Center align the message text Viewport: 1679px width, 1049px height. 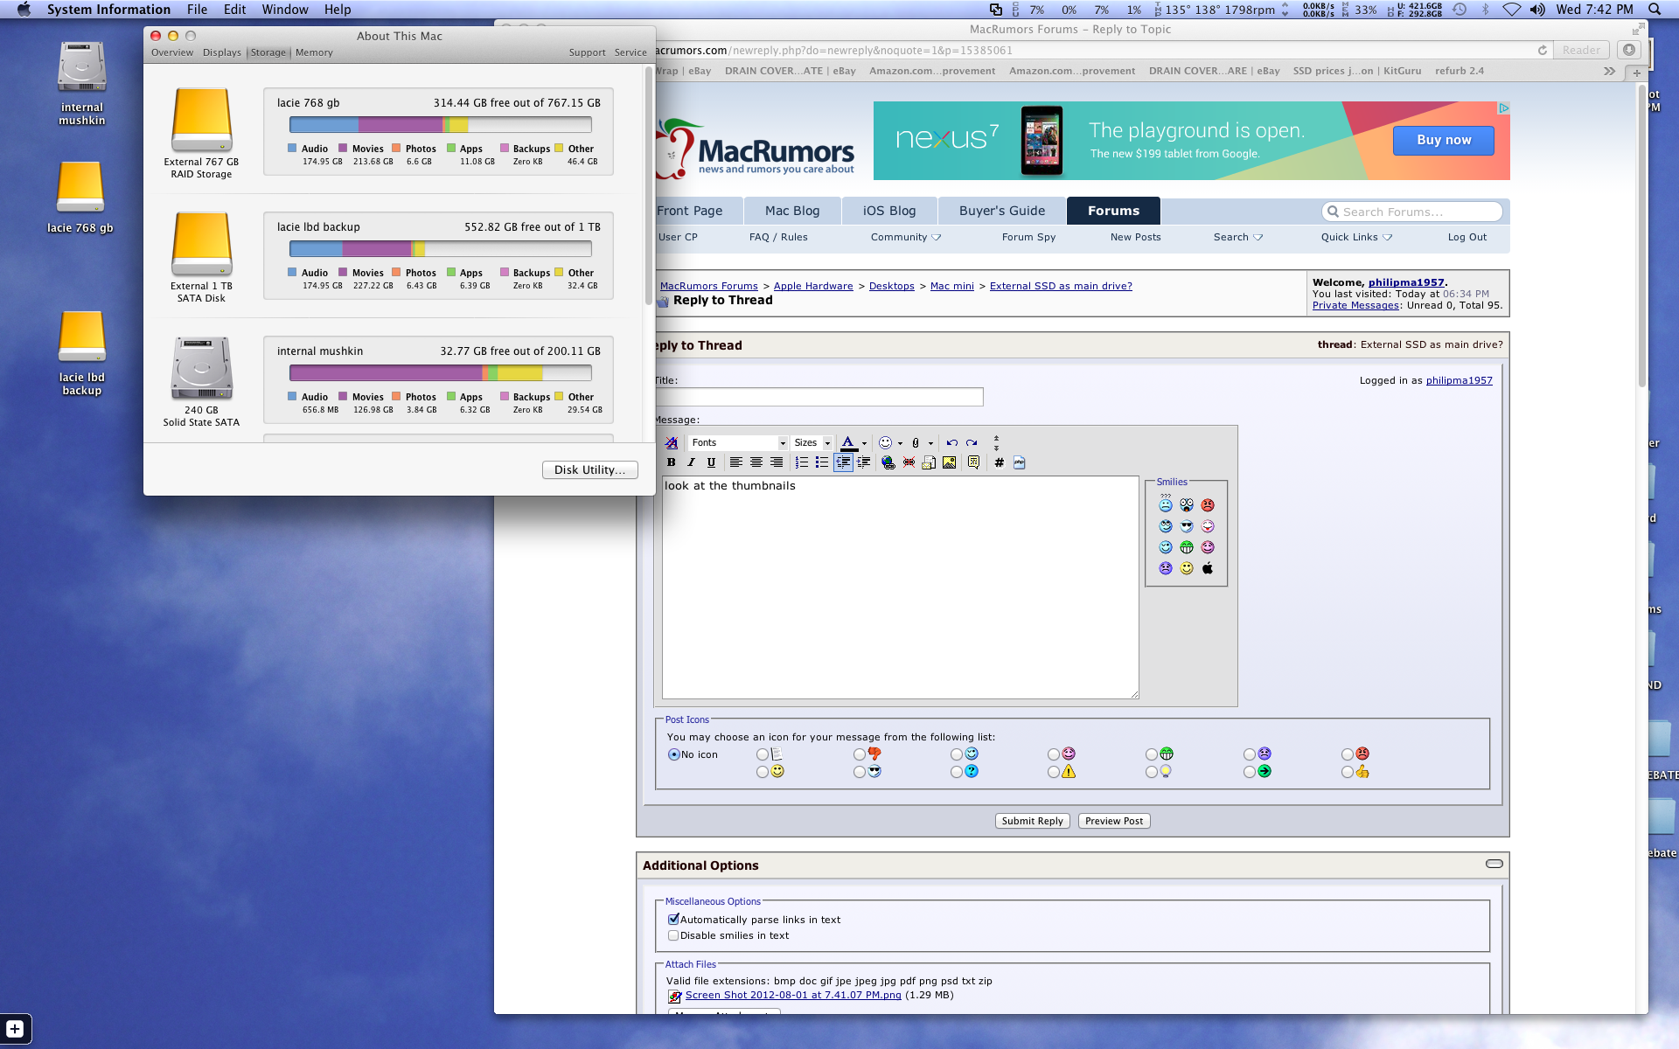pos(756,462)
